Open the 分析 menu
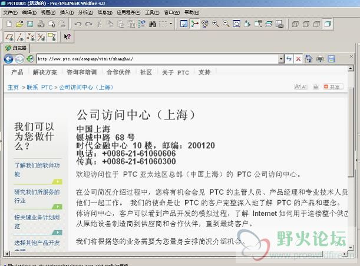The width and height of the screenshot is (360, 266). 85,12
